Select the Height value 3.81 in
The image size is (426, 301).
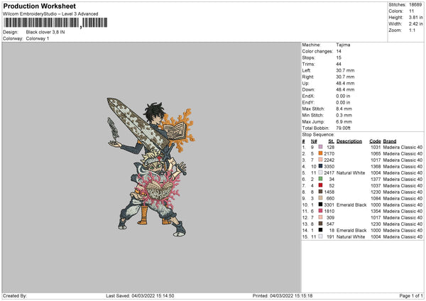click(x=415, y=17)
